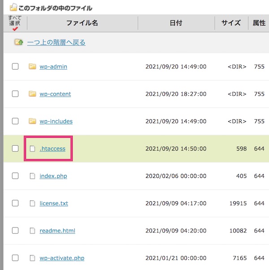
Task: Click the ファイル名 column header
Action: click(82, 23)
